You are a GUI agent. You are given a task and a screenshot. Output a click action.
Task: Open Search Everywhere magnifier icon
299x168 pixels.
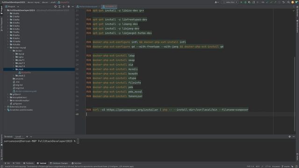(288, 2)
